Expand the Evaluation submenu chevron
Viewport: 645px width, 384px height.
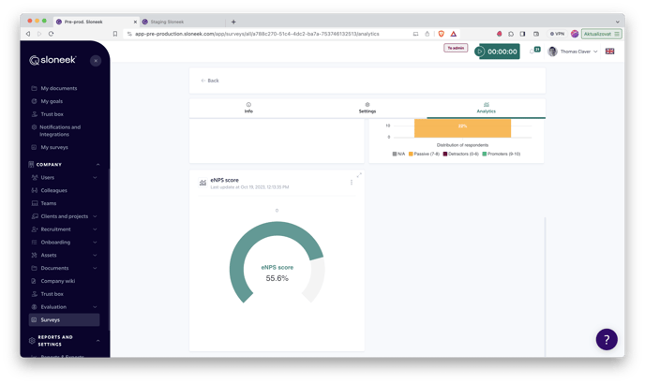(x=95, y=307)
